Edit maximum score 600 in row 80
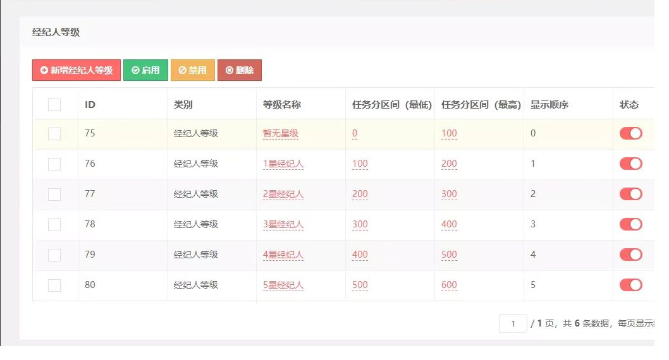 [449, 285]
